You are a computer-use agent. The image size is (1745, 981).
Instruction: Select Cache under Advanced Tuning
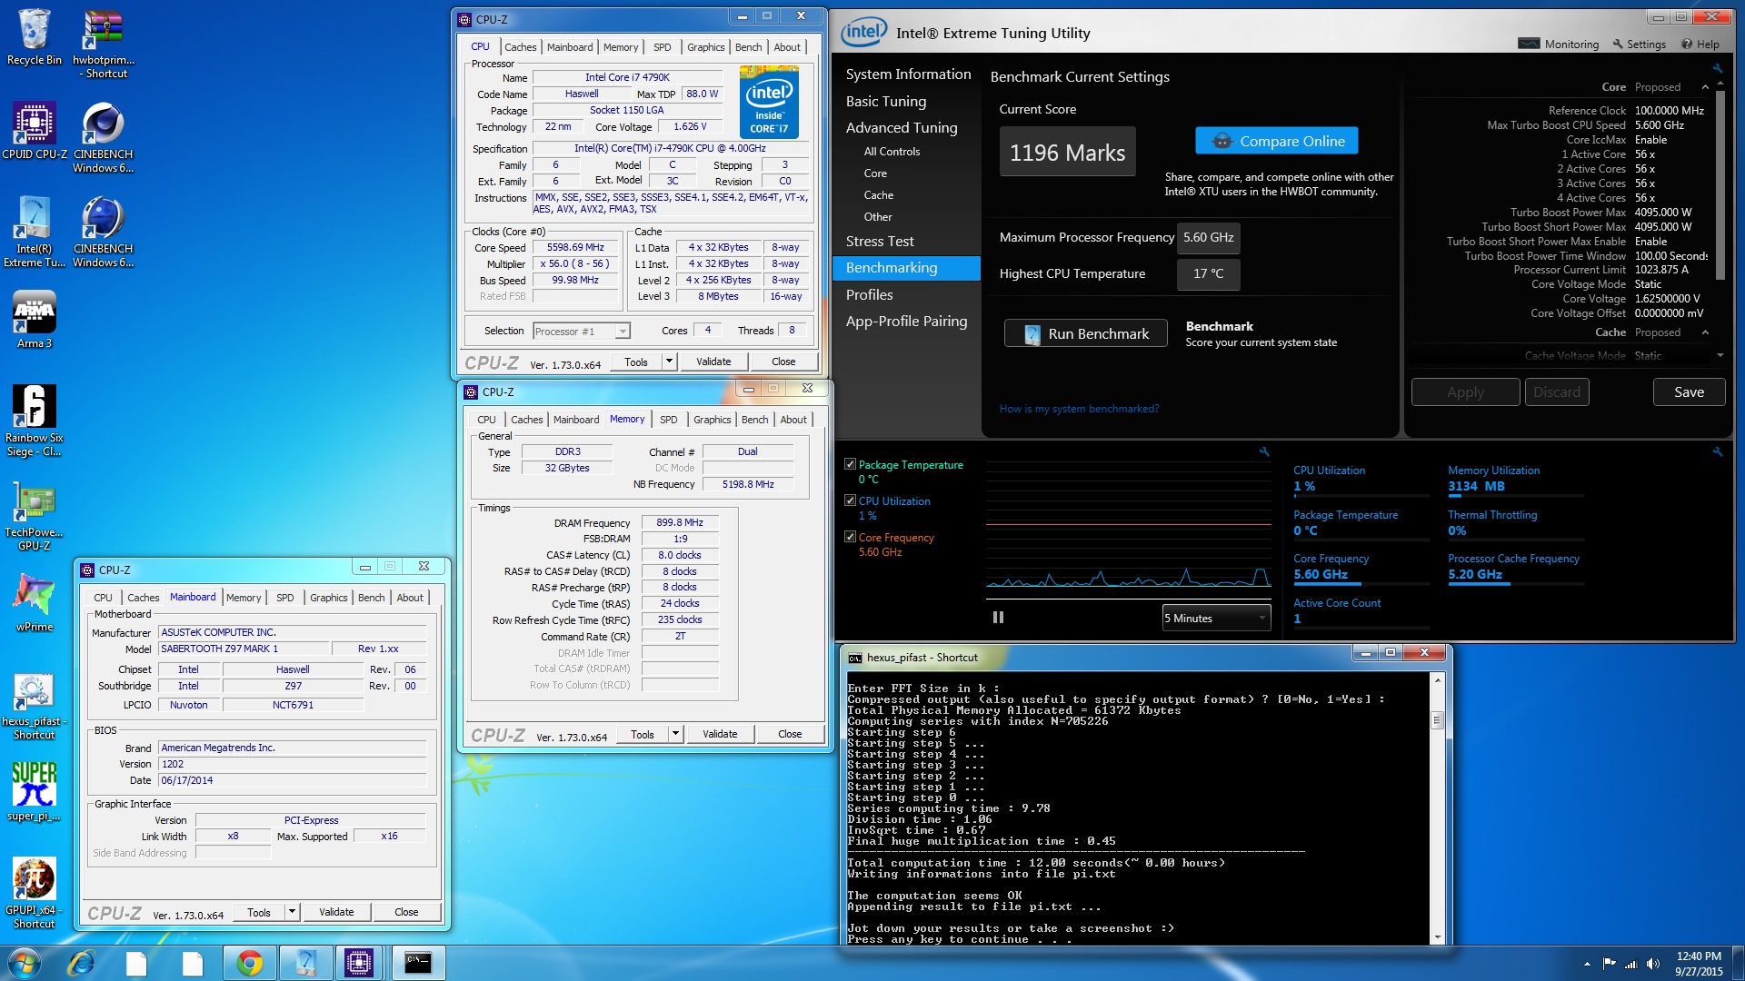(878, 195)
